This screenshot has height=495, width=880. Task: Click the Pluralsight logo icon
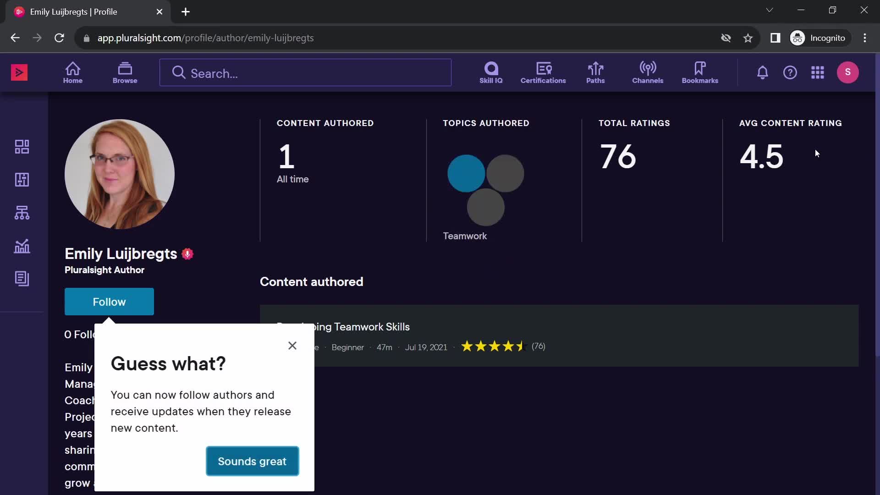coord(19,72)
